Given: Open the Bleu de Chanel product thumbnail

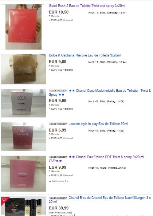Looking at the screenshot, I should click(x=23, y=206).
